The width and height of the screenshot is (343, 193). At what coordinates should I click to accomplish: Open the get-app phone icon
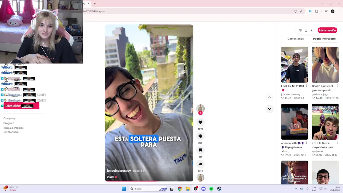coord(306,30)
